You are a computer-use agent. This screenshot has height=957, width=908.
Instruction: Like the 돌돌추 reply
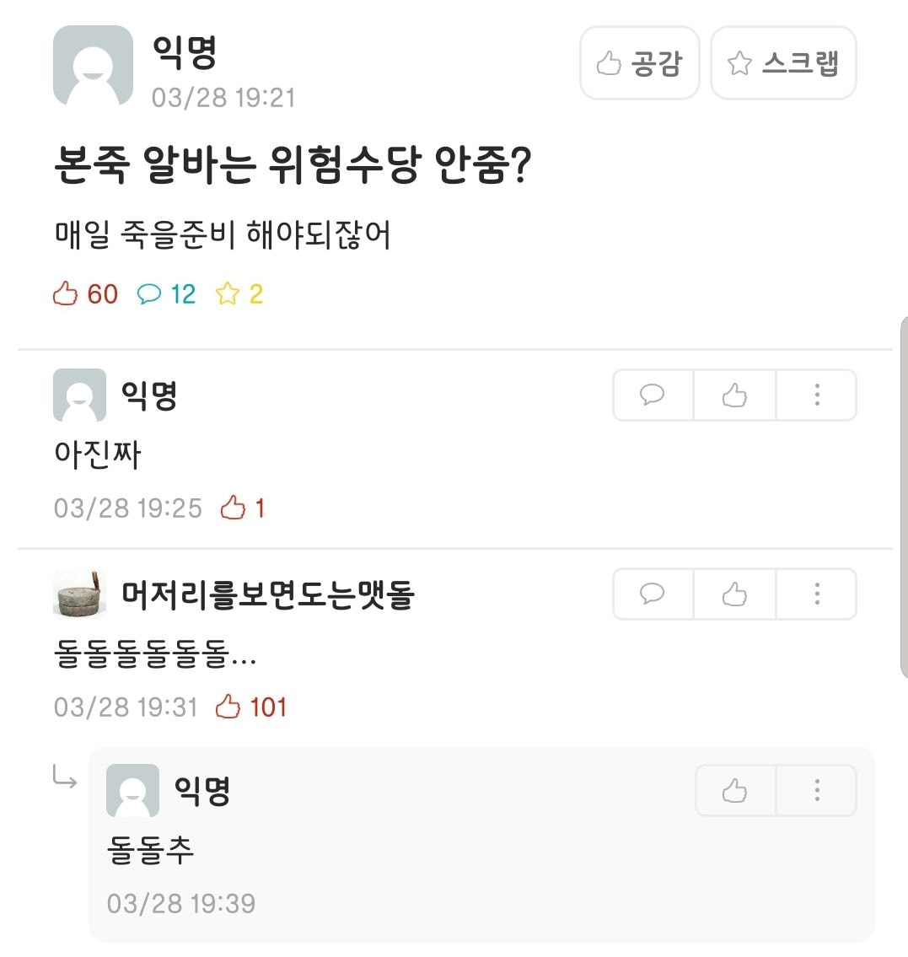[x=734, y=791]
